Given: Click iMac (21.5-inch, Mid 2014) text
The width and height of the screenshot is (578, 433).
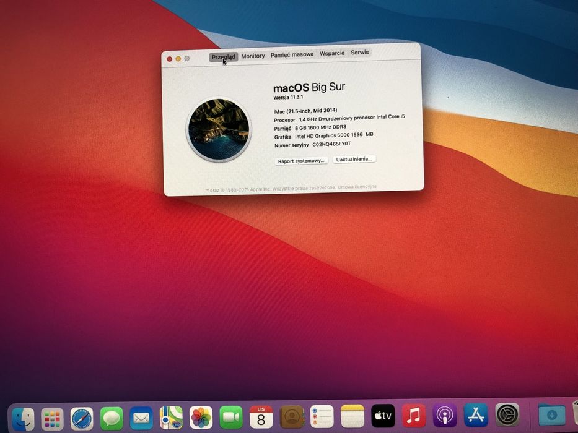Looking at the screenshot, I should (305, 111).
